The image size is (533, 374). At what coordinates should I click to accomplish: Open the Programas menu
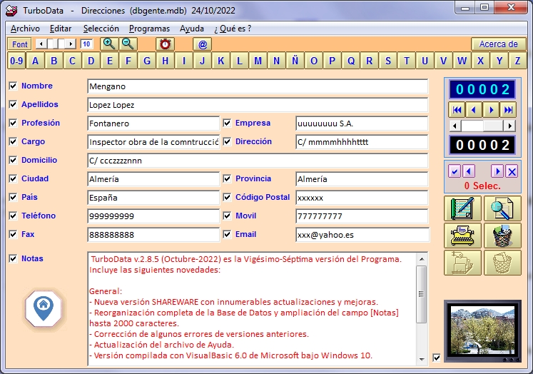149,29
